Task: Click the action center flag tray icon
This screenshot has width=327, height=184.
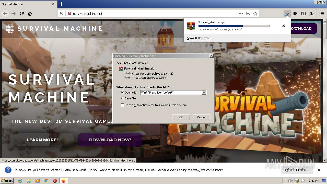Action: point(303,181)
